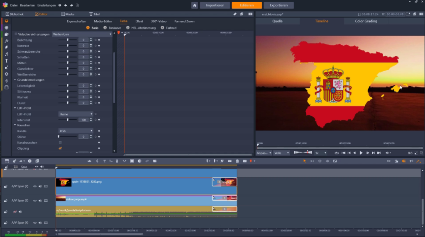Open the Kanäle RGB dropdown
Image resolution: width=425 pixels, height=237 pixels.
(76, 131)
